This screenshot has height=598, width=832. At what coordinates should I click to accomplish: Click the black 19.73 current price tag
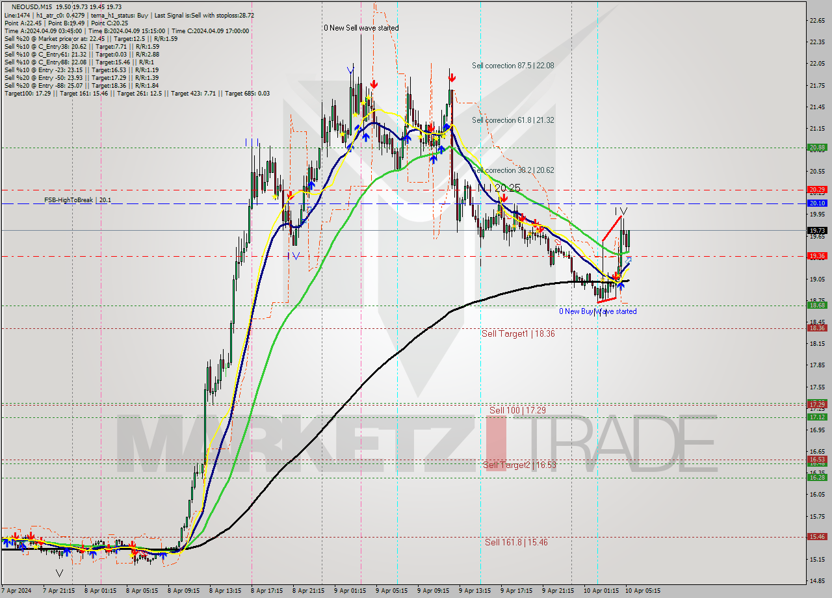pos(817,231)
